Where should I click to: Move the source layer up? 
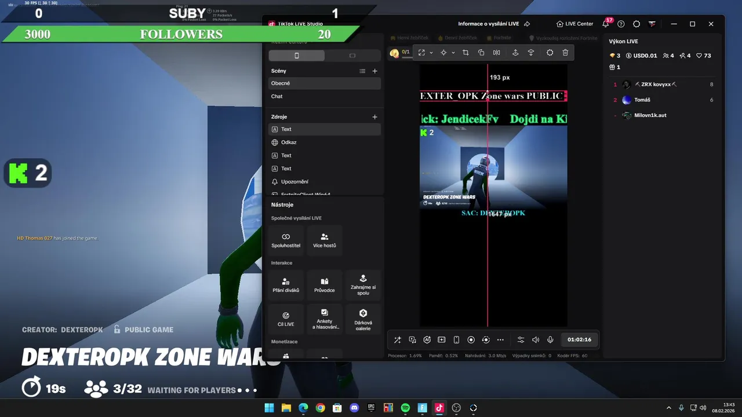click(515, 53)
